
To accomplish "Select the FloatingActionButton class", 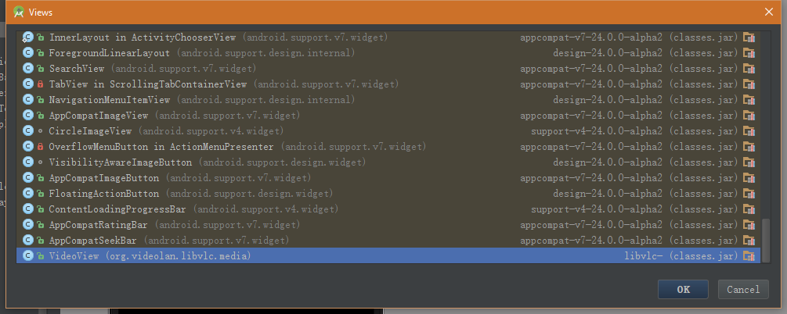I will click(x=388, y=193).
